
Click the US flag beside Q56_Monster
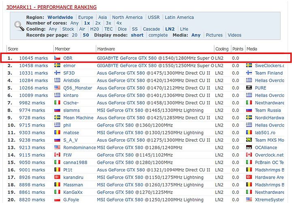click(x=57, y=88)
